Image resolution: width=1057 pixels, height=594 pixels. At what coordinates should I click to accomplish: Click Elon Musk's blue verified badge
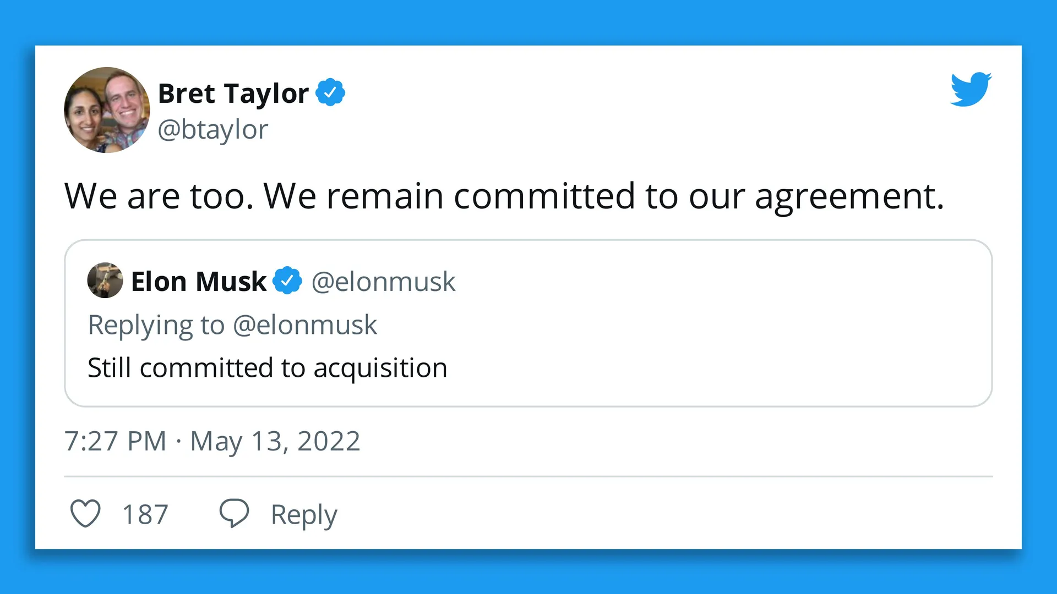[x=287, y=281]
